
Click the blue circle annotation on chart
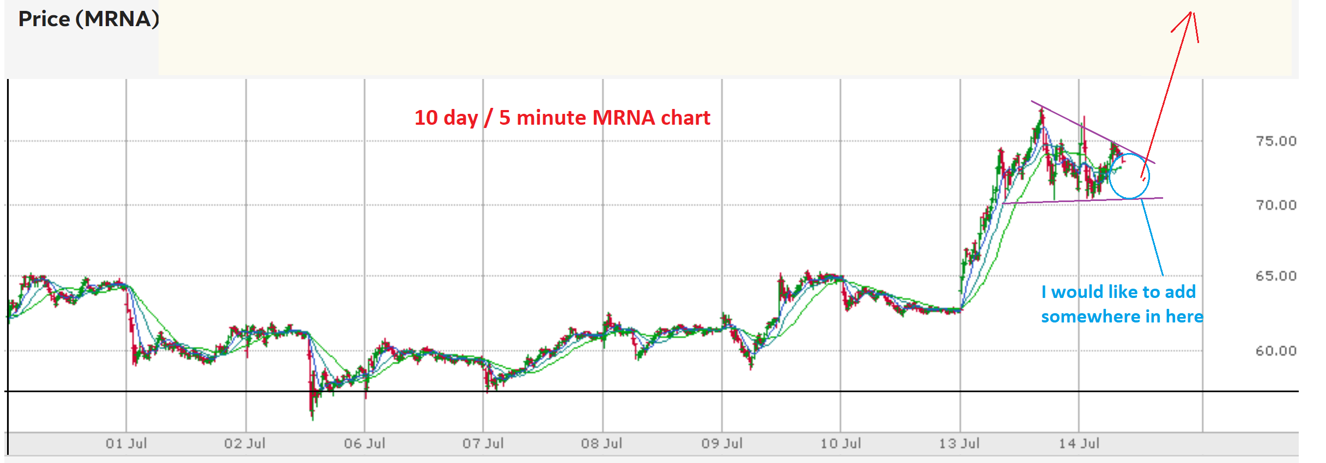(1129, 176)
